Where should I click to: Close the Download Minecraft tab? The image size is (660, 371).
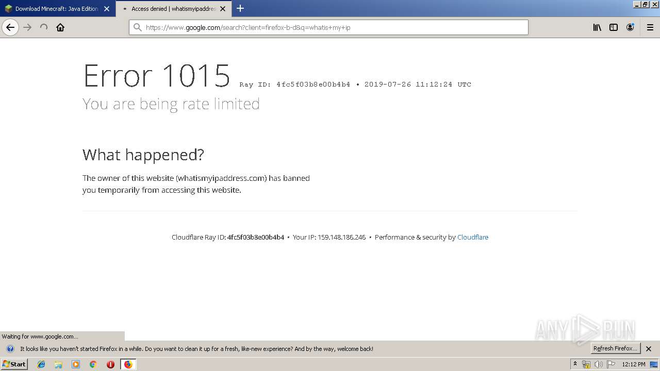coord(107,9)
